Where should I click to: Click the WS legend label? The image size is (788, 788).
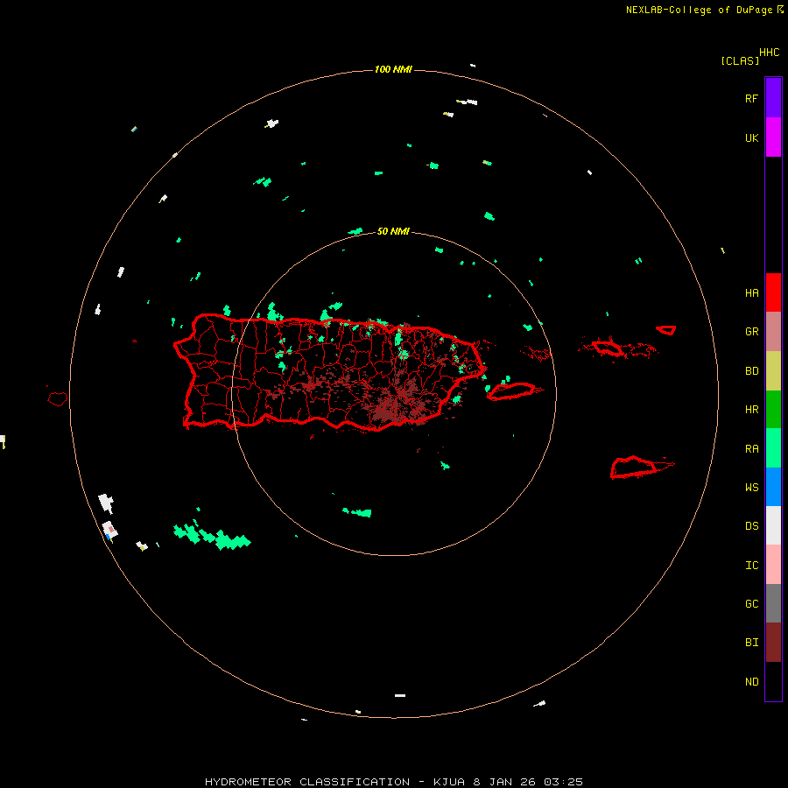(x=751, y=487)
